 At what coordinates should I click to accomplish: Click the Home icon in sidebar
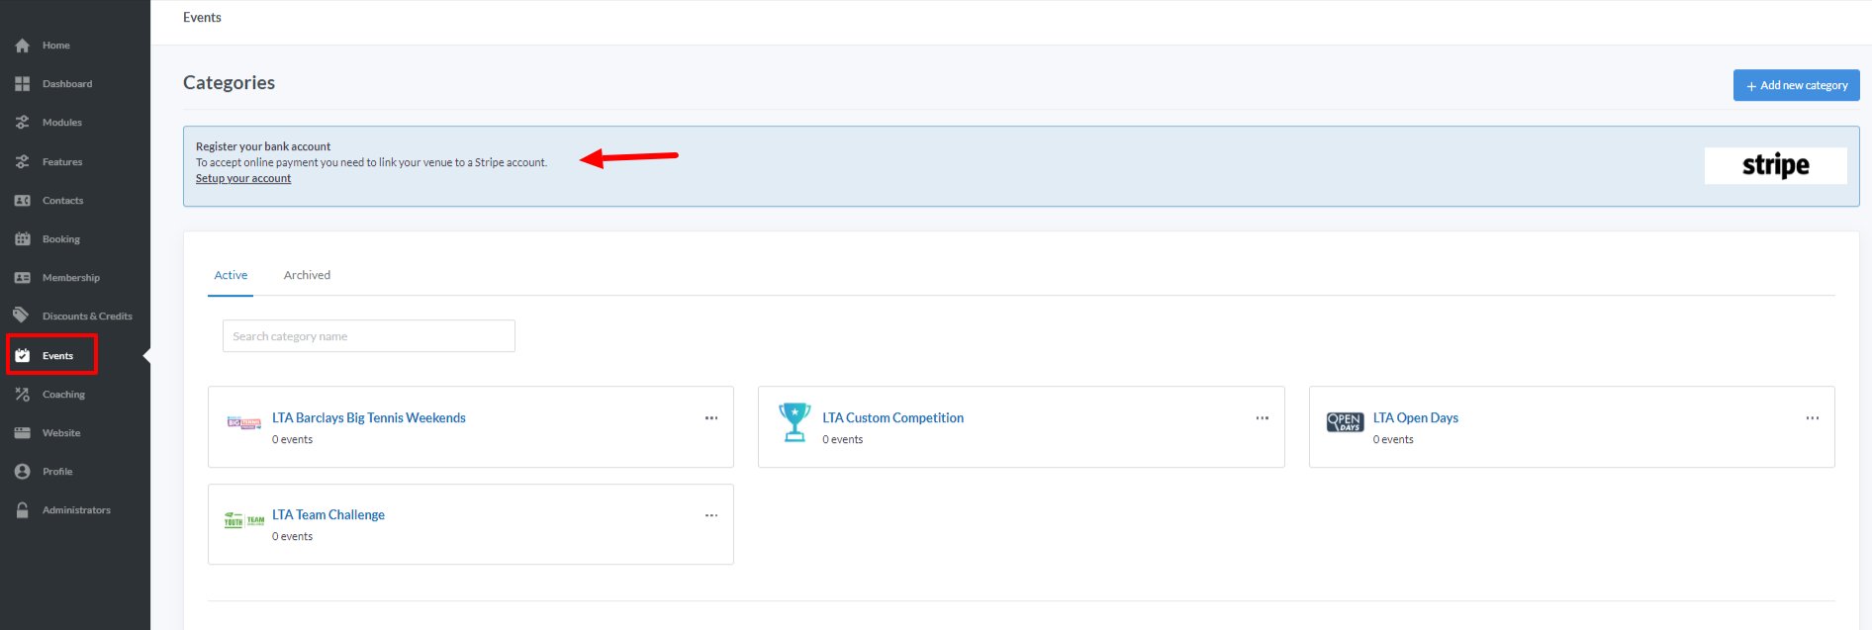(22, 45)
